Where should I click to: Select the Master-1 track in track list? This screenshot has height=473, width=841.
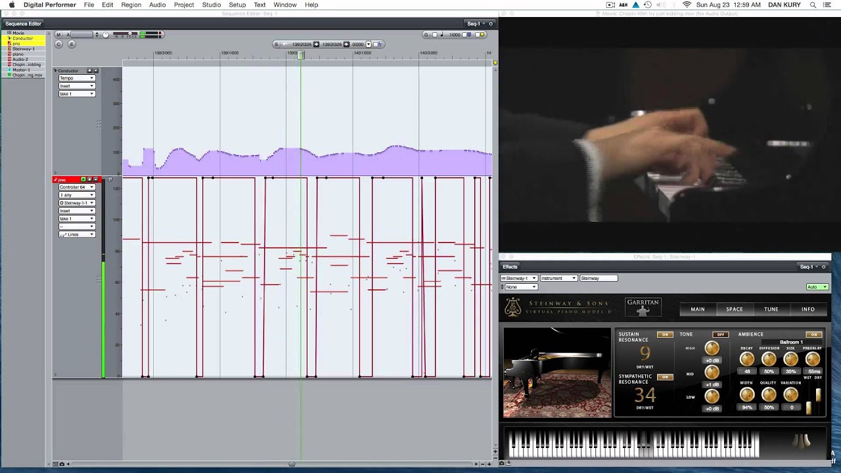point(22,70)
